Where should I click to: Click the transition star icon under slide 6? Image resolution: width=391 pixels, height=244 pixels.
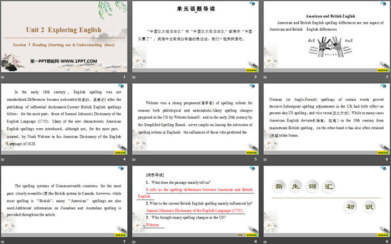265,159
